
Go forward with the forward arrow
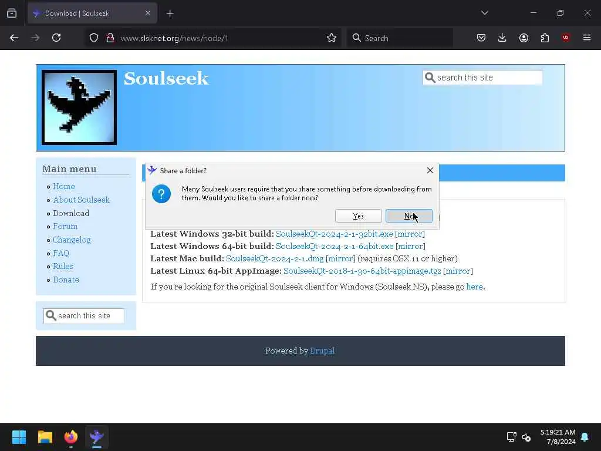(35, 38)
